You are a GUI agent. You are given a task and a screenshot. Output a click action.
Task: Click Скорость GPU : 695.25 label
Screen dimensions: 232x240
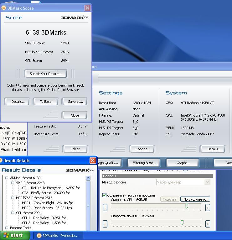click(129, 200)
